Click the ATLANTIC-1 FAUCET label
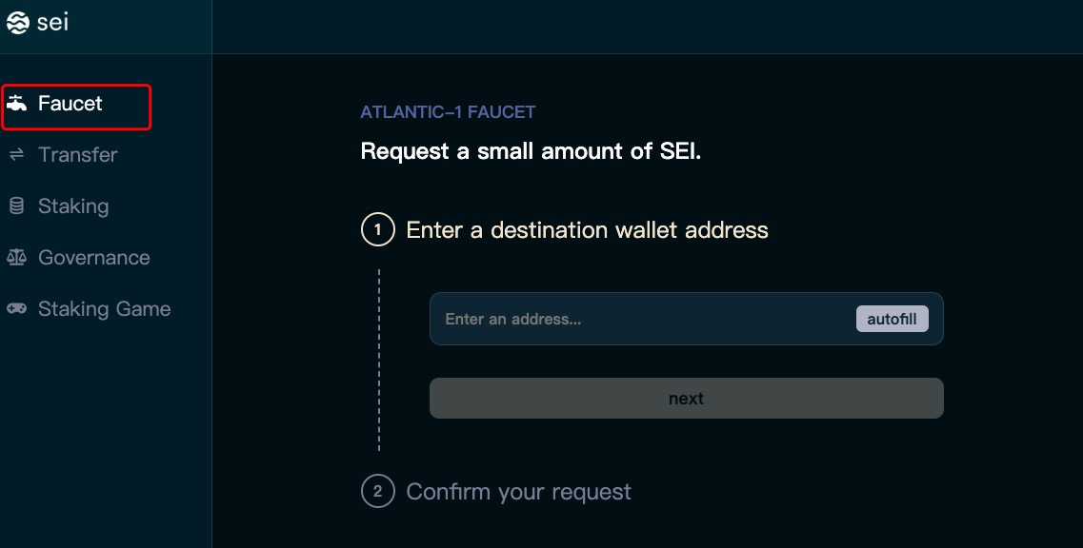 click(x=448, y=112)
